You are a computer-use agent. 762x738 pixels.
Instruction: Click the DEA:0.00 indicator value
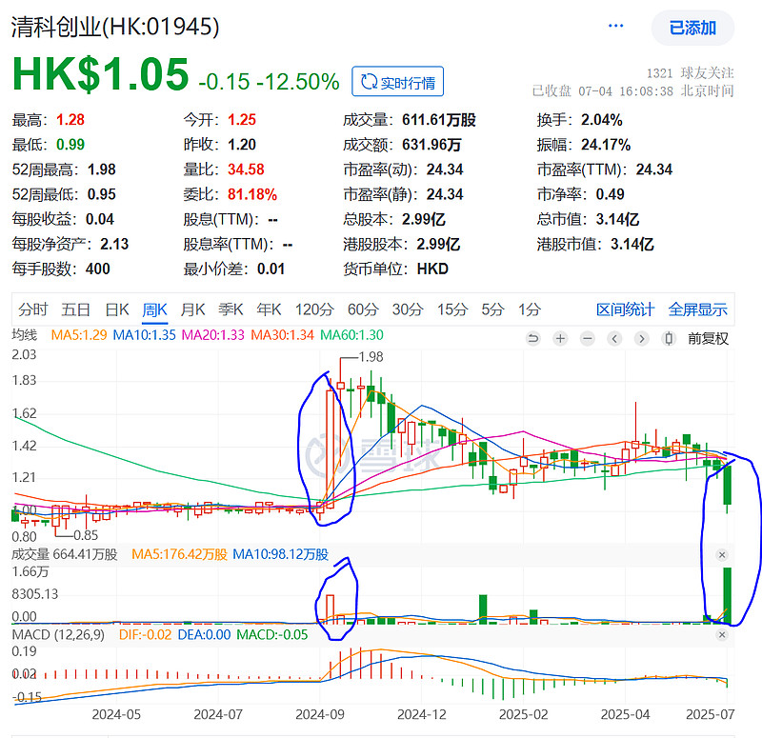pos(204,634)
